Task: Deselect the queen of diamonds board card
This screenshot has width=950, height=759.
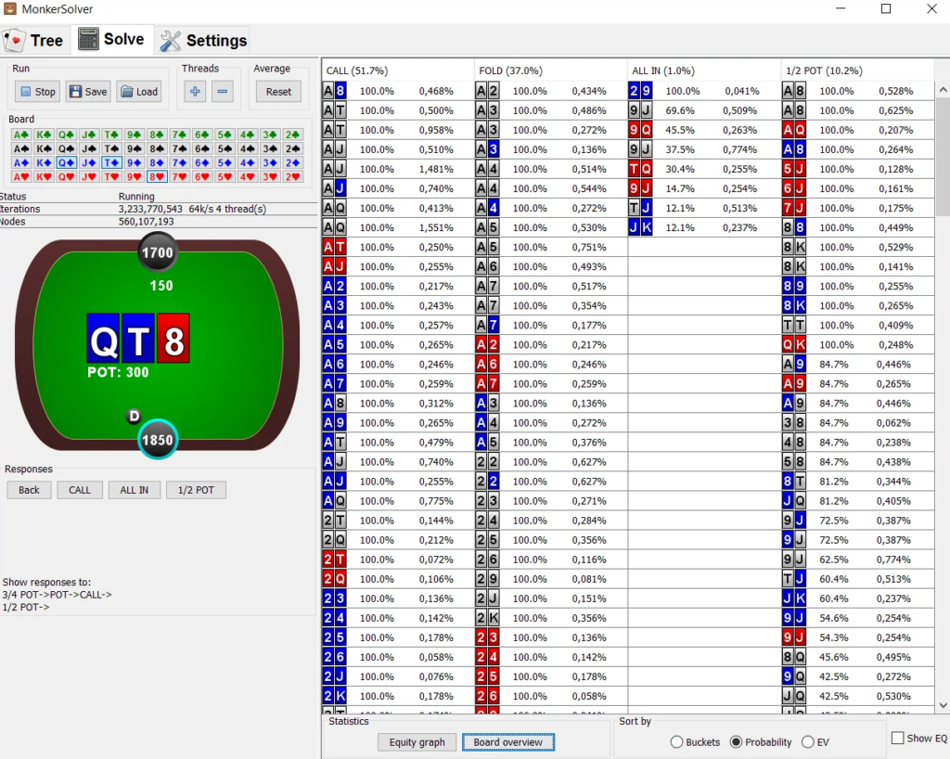Action: click(66, 162)
